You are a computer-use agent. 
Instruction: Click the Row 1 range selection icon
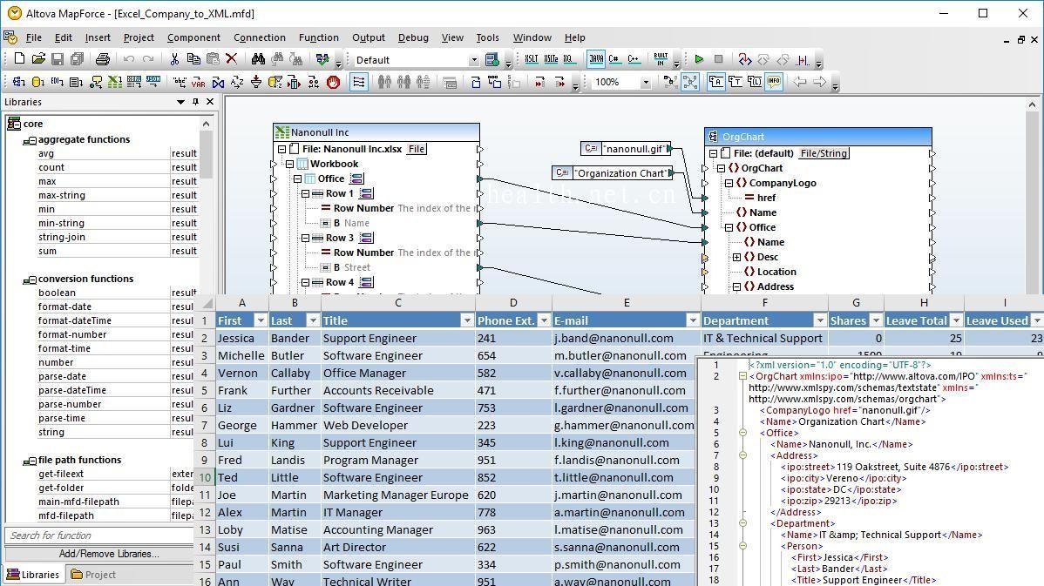click(367, 193)
